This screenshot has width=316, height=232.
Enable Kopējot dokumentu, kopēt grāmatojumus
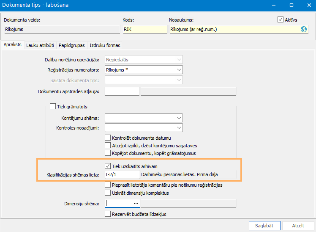(108, 153)
